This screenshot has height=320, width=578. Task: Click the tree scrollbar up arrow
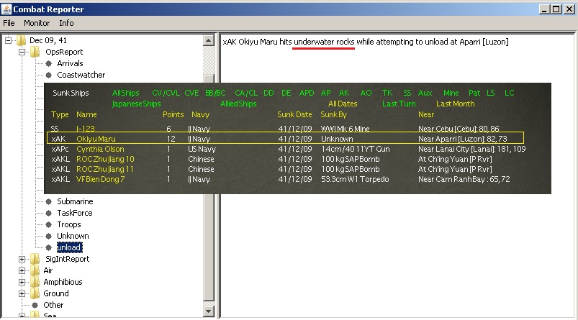[x=209, y=40]
